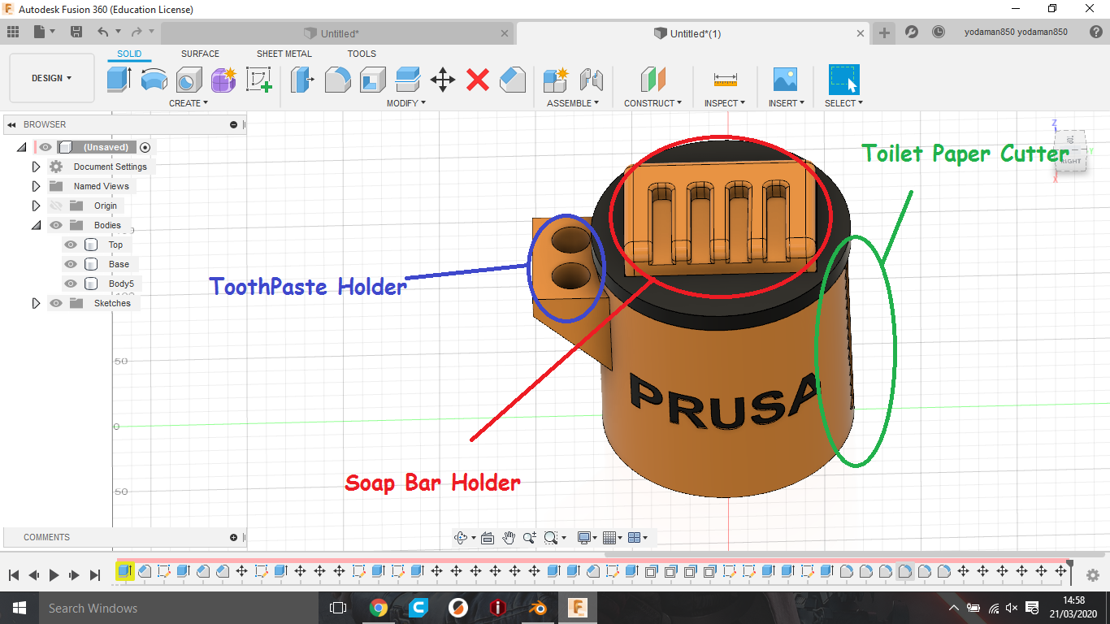Click the Offset Face tool icon
The width and height of the screenshot is (1110, 624).
tap(407, 80)
